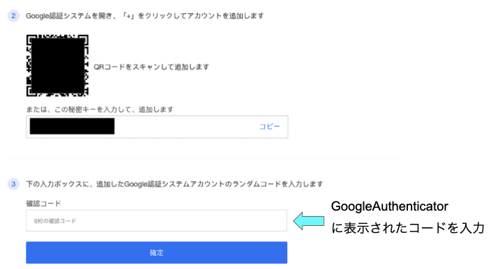Image resolution: width=500 pixels, height=269 pixels.
Task: Click the step 3 number badge
Action: [13, 184]
